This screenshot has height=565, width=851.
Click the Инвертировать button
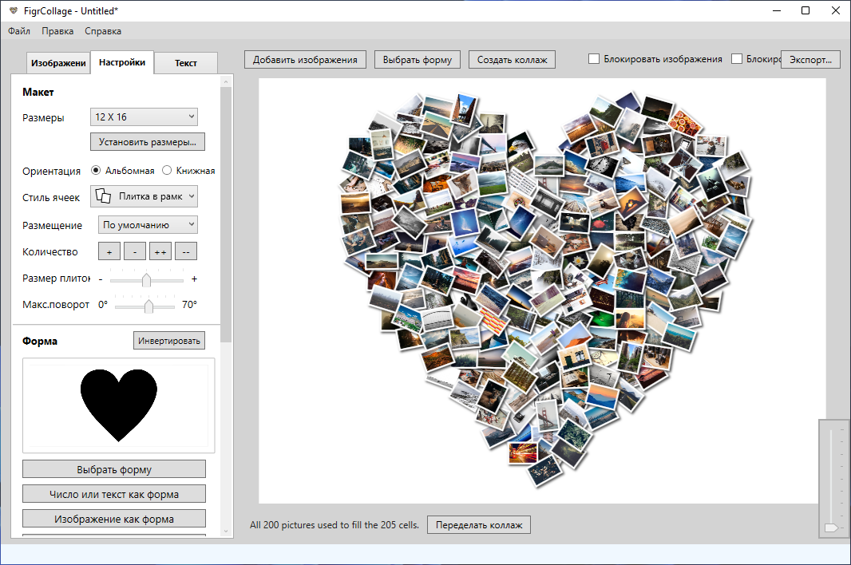pos(168,341)
